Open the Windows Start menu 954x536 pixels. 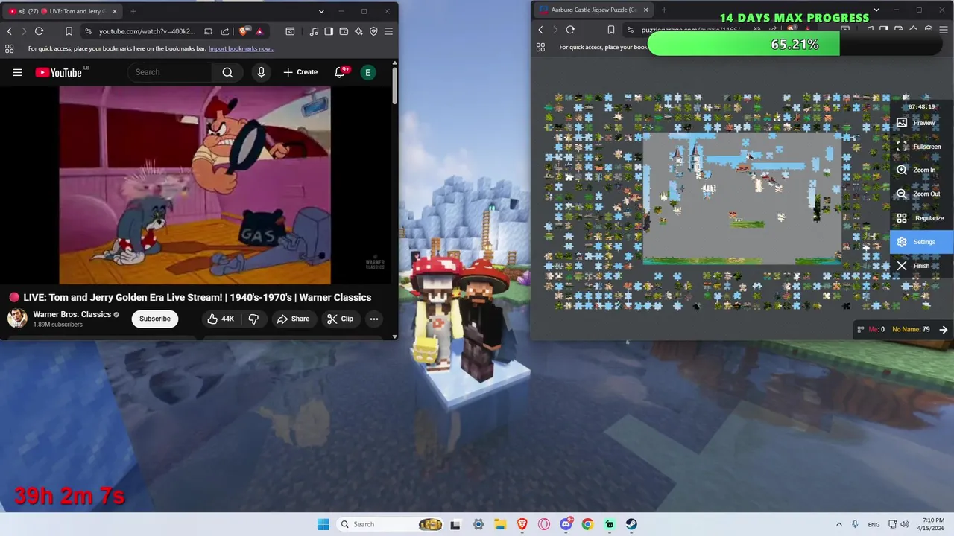tap(323, 524)
